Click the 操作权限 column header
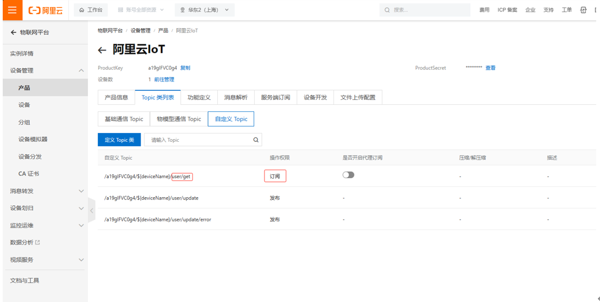 click(280, 158)
